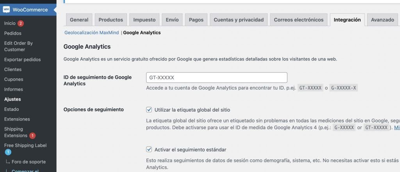Screen dimensions: 400x172
Task: Click the WooCommerce logo icon in sidebar
Action: point(6,9)
